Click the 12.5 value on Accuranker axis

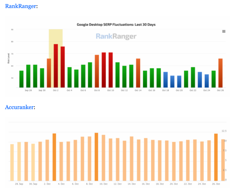click(224, 131)
